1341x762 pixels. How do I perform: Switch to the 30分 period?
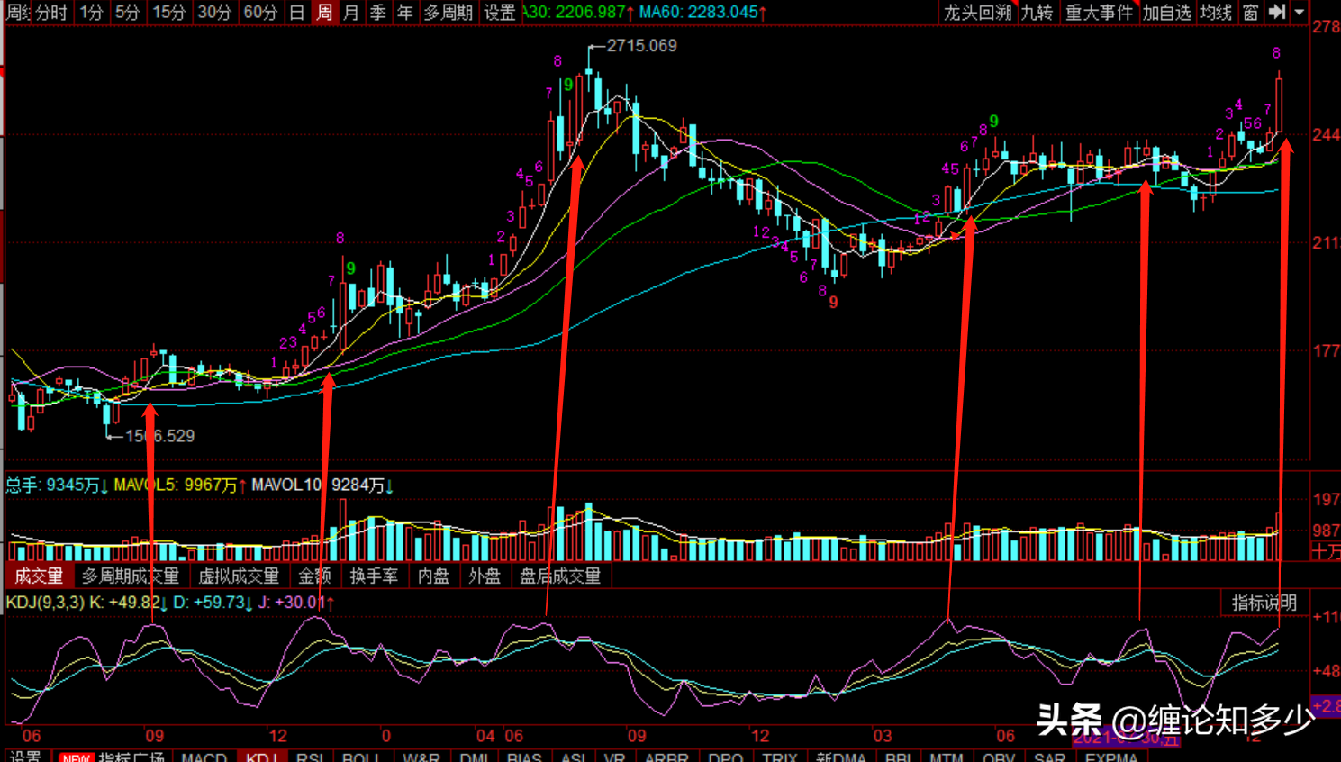click(x=214, y=12)
